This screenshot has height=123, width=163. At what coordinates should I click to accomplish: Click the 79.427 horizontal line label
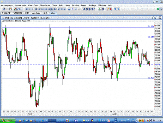(x=151, y=78)
